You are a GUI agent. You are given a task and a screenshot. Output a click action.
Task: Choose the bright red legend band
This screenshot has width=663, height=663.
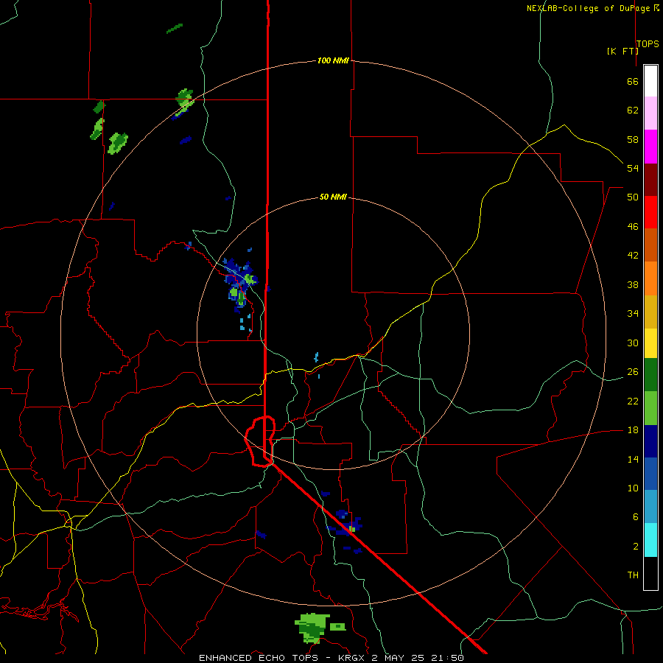click(650, 212)
